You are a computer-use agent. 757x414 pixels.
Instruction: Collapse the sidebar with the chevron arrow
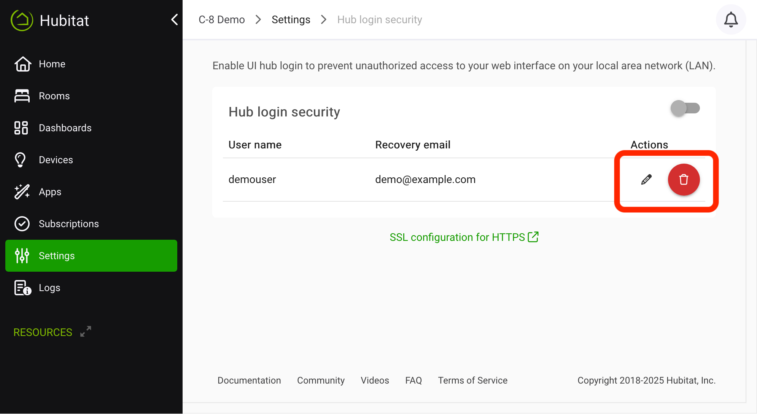[x=175, y=19]
